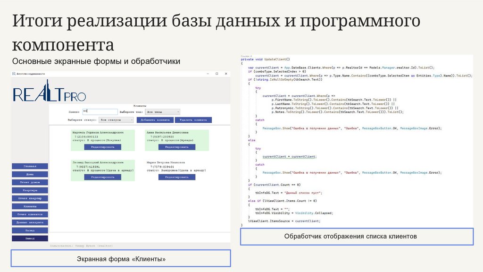This screenshot has width=483, height=272.
Task: Select the Анна Васильева Денисовна name text
Action: 167,132
